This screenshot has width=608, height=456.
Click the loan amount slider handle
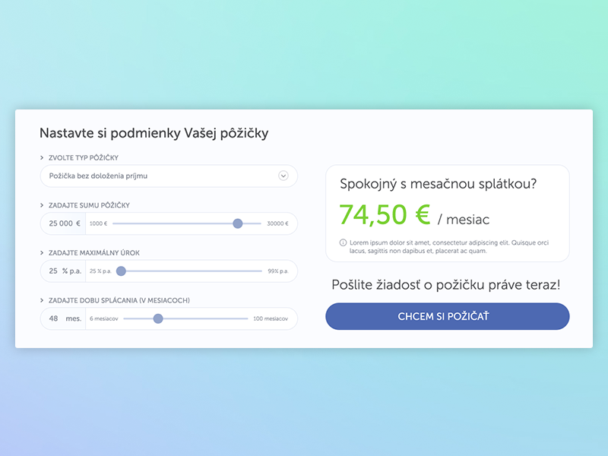(x=238, y=223)
